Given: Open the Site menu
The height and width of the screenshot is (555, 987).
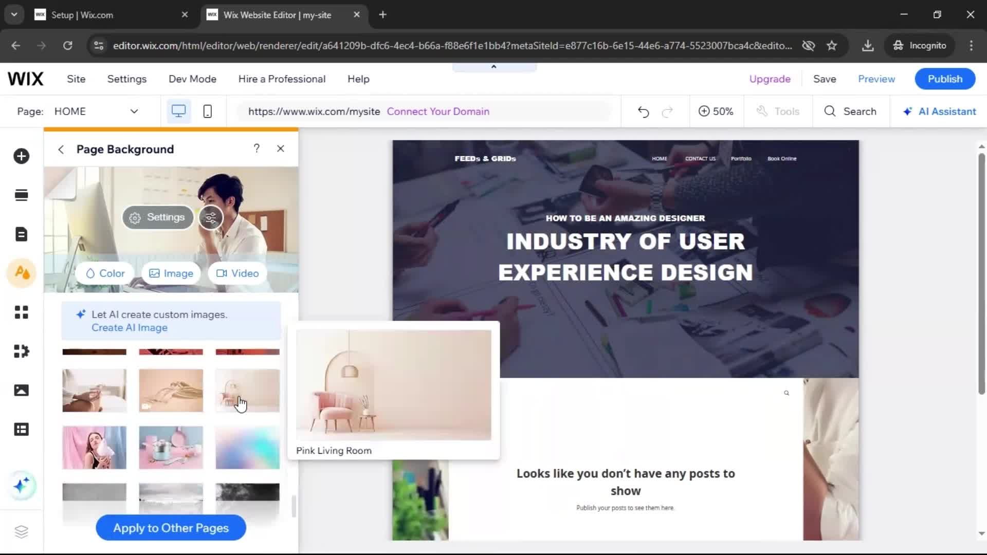Looking at the screenshot, I should click(x=76, y=79).
